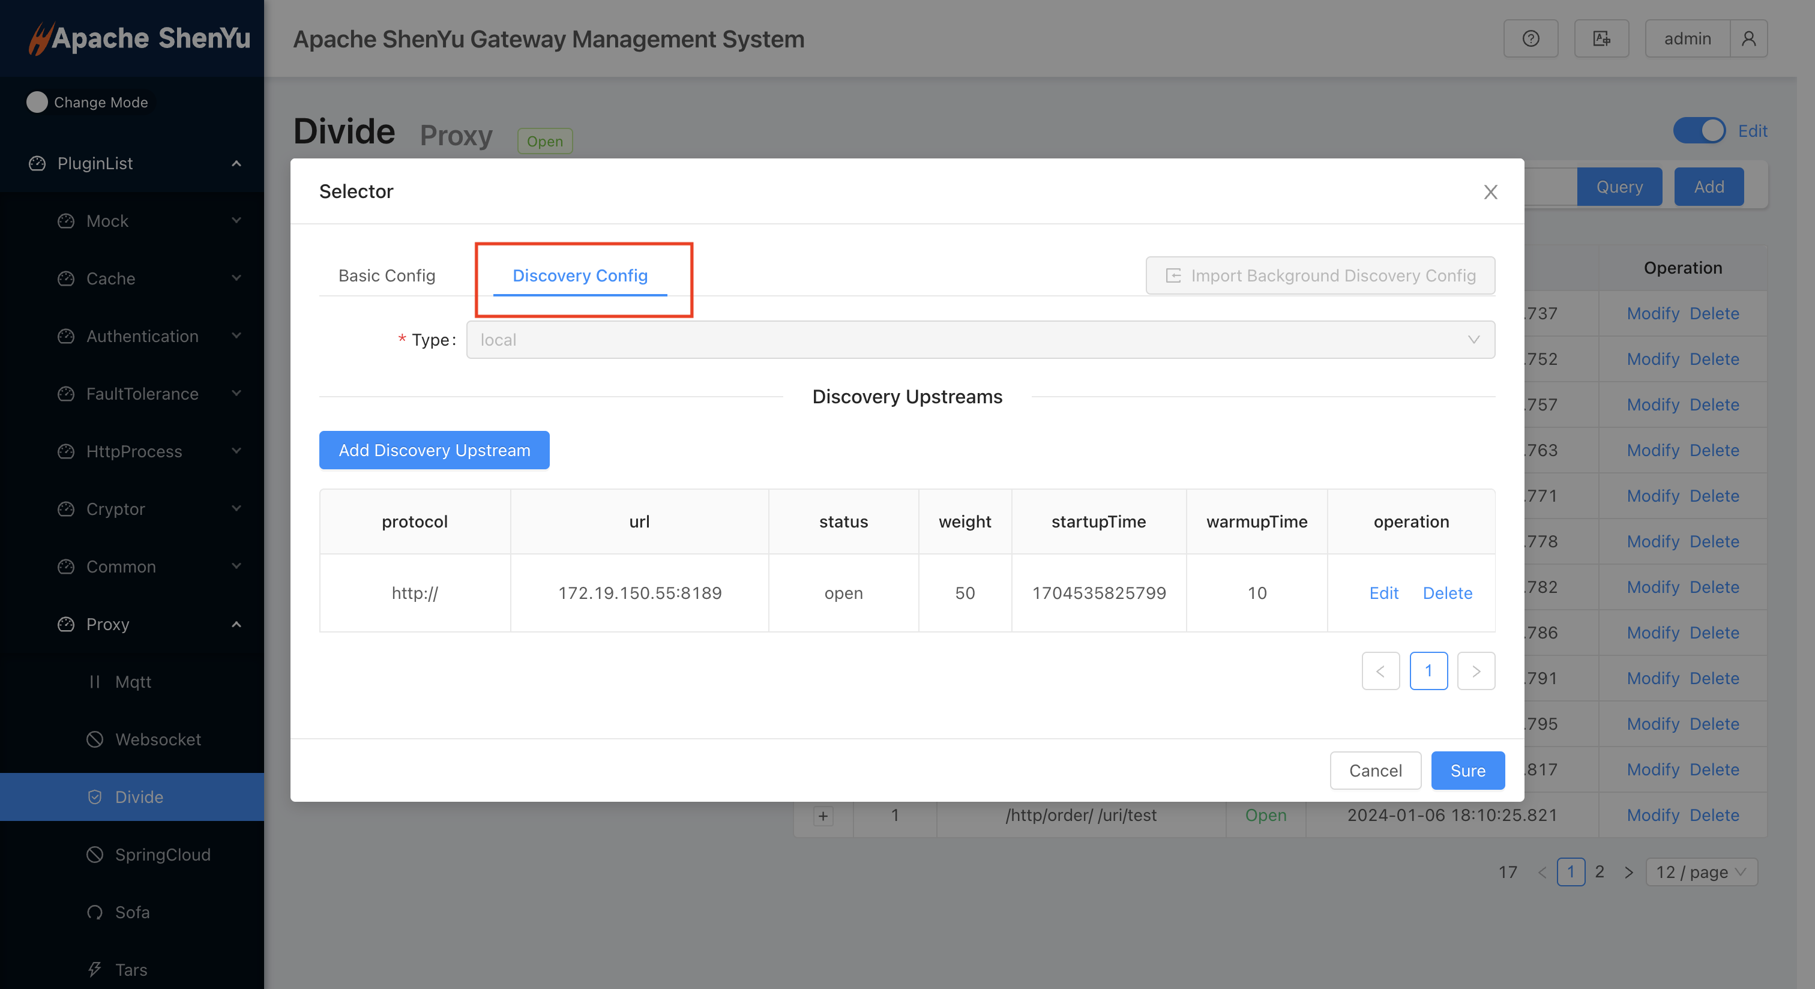Click the image/screenshot export icon
The width and height of the screenshot is (1815, 989).
click(x=1602, y=38)
